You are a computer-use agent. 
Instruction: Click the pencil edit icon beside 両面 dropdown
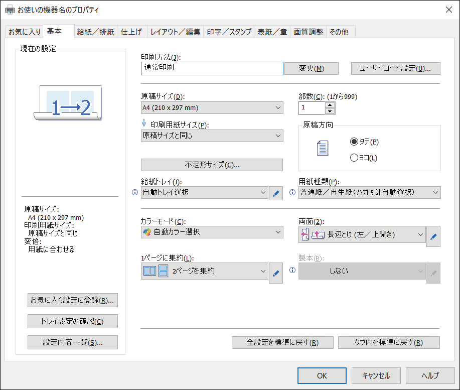tap(433, 235)
